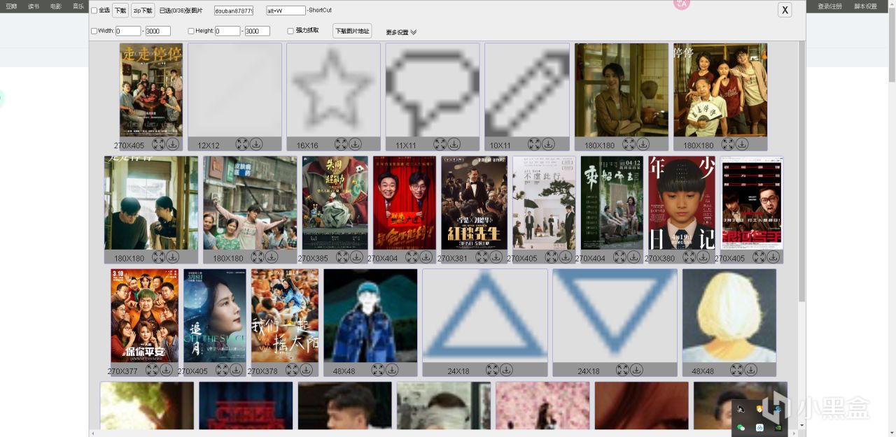
Task: Download the blonde hair 48X48 image
Action: (x=750, y=370)
